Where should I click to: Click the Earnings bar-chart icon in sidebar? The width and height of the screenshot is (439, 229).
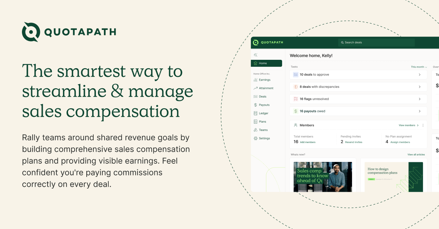(x=255, y=80)
